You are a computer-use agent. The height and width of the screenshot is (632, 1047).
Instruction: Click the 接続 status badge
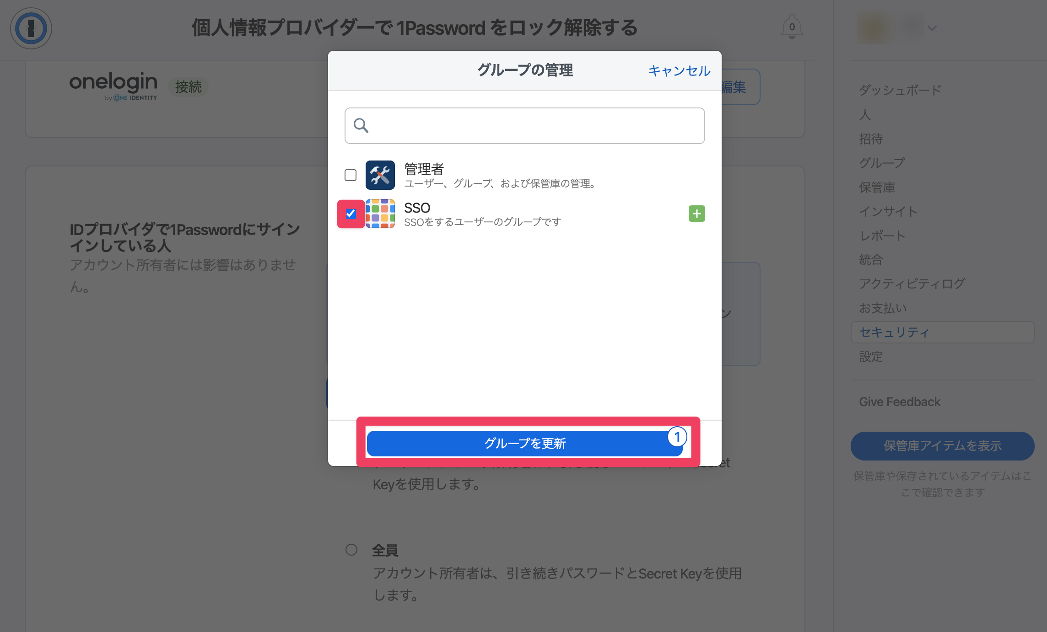click(188, 86)
